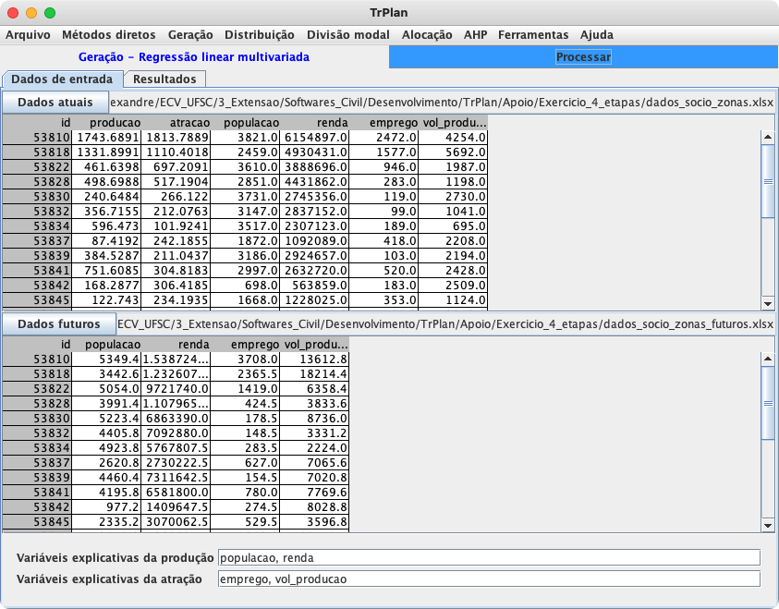The height and width of the screenshot is (609, 779).
Task: Click the dados_socio_zonas_futuros.xlsx file path
Action: click(x=445, y=323)
